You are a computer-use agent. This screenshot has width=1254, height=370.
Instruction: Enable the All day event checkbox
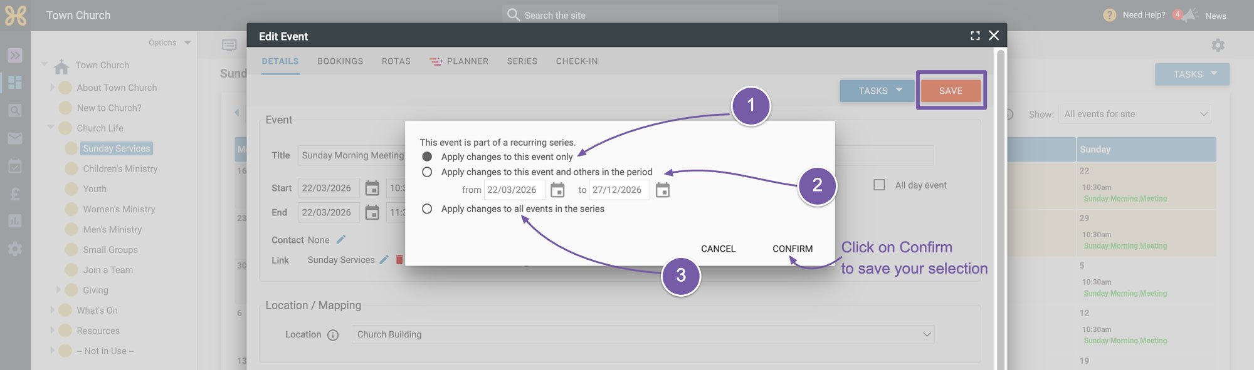coord(879,185)
